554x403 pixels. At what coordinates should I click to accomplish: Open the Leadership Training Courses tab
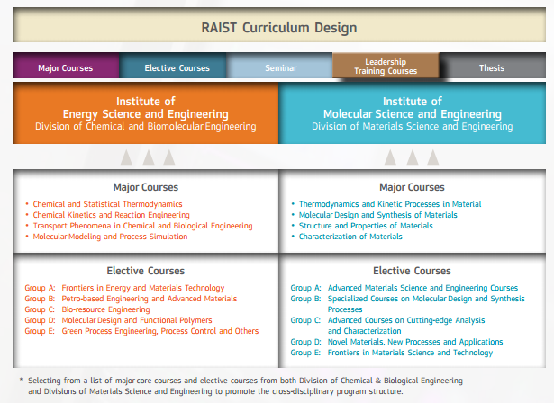coord(386,66)
